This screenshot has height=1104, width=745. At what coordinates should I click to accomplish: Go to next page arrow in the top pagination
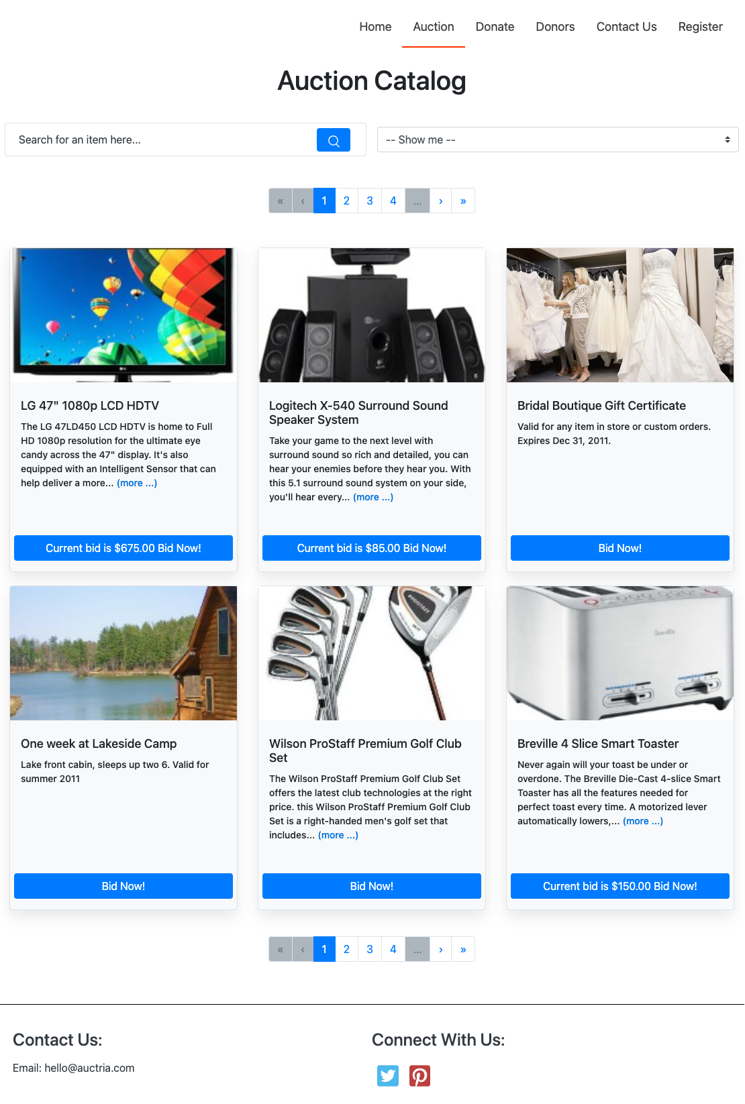440,201
